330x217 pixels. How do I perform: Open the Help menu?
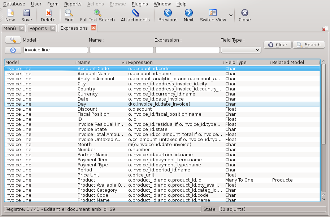tap(181, 4)
